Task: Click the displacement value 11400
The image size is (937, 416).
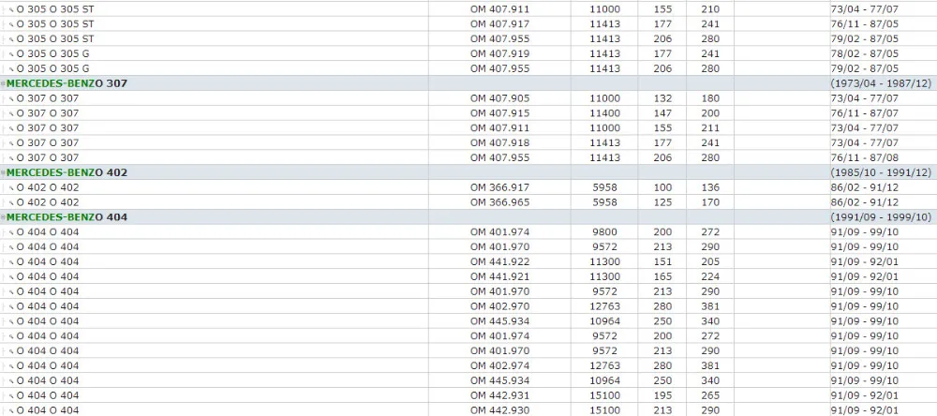Action: [x=604, y=113]
